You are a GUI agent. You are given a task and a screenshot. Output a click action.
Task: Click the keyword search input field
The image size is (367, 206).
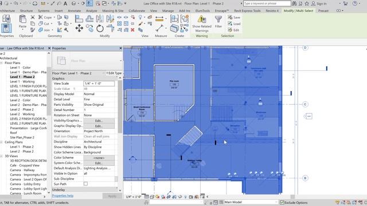point(267,3)
